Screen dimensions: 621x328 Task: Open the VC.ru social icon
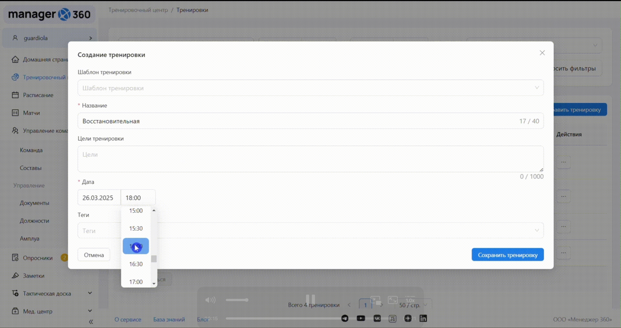392,318
